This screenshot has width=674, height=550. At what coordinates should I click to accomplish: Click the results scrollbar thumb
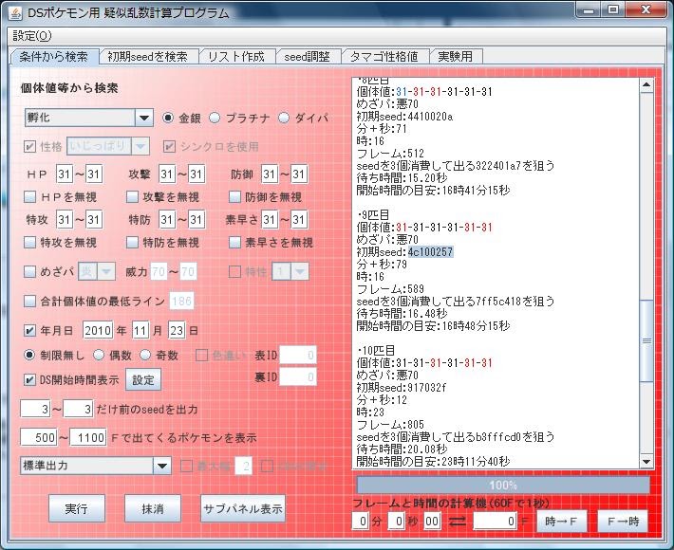646,341
